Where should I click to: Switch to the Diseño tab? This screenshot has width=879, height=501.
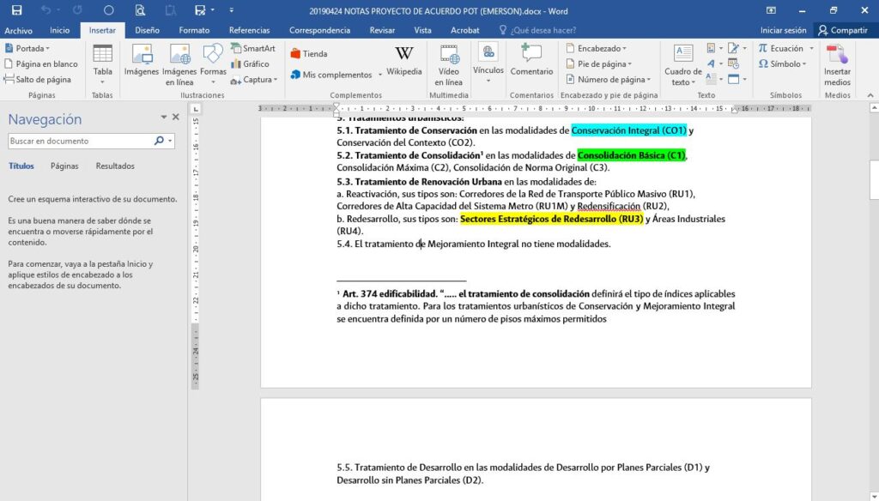[x=147, y=30]
